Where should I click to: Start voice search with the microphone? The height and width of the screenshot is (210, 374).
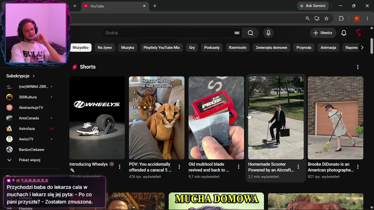pos(268,33)
